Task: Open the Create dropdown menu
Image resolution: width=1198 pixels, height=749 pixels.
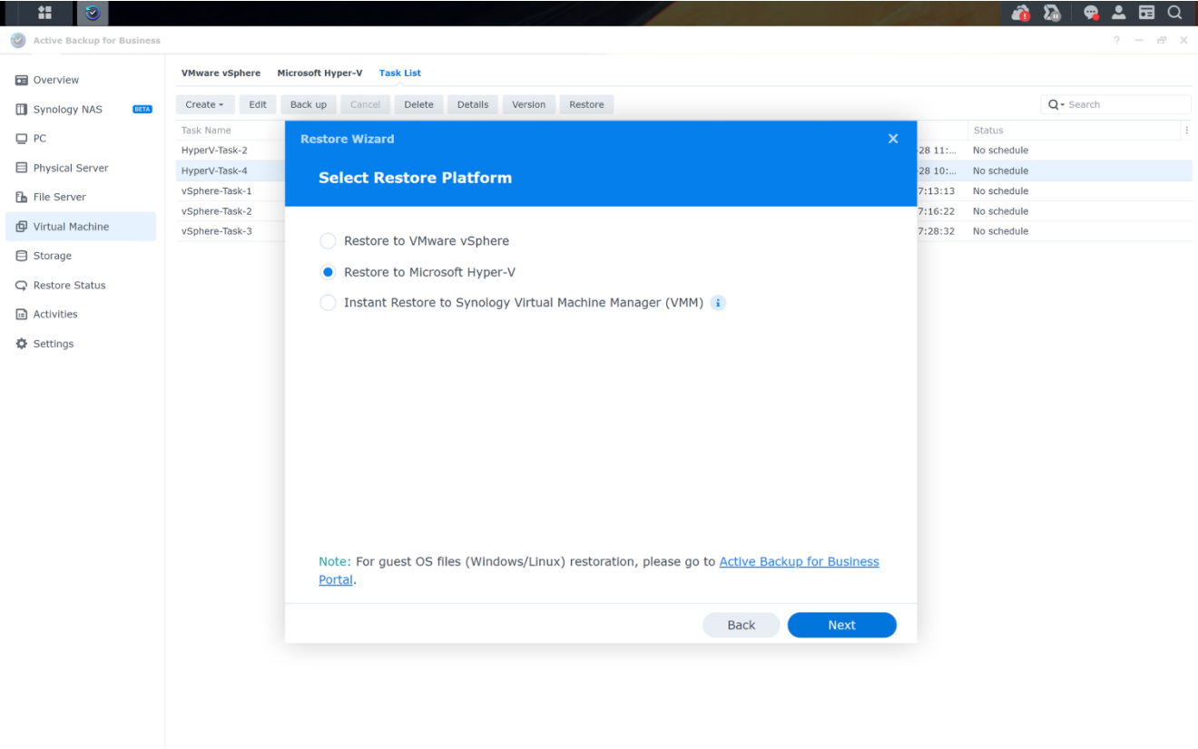Action: 205,104
